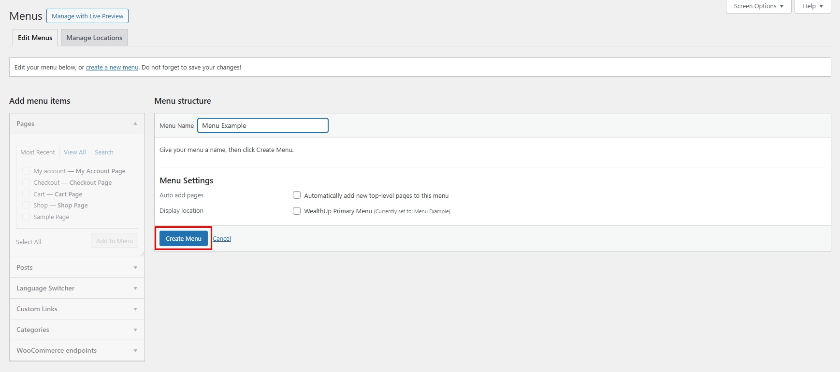The image size is (840, 372).
Task: Click the Create Menu button
Action: 184,238
